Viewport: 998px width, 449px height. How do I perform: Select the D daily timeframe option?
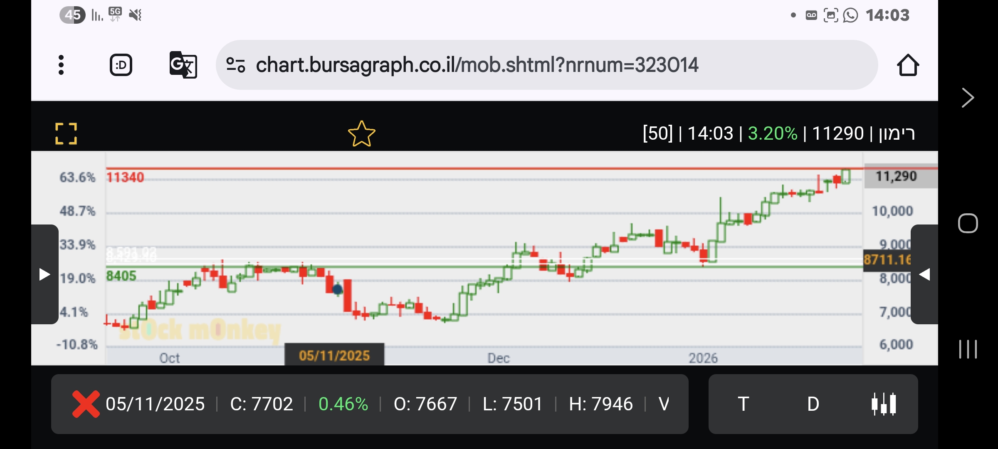[813, 404]
